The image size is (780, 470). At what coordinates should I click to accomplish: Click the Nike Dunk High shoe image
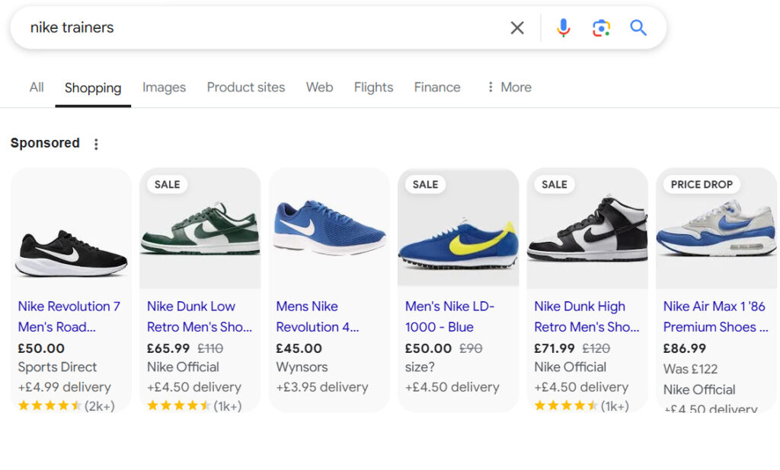[587, 230]
